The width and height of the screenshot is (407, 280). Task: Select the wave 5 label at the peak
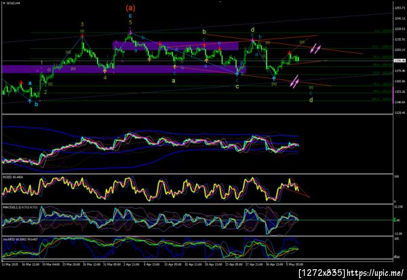[130, 23]
